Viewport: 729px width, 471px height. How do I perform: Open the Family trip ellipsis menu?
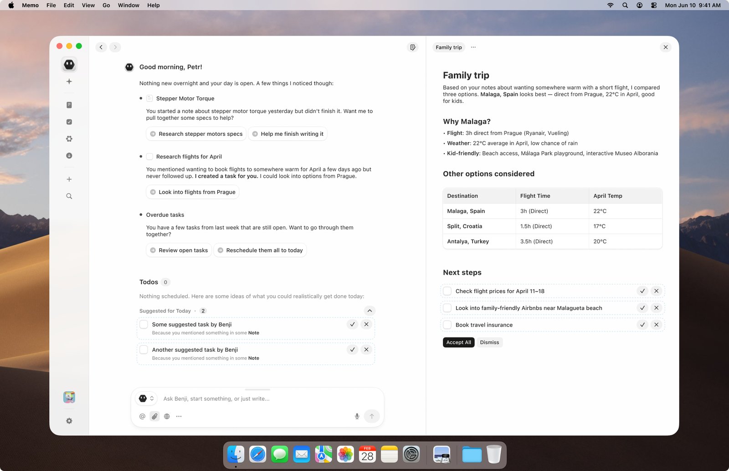pyautogui.click(x=473, y=47)
